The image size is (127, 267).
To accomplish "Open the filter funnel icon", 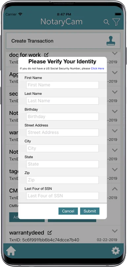I will click(x=116, y=22).
